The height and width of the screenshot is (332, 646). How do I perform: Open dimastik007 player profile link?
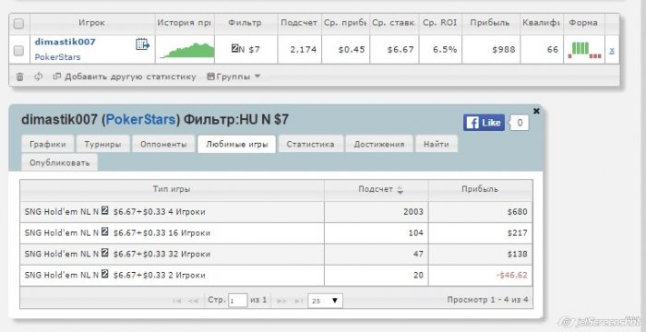[66, 41]
